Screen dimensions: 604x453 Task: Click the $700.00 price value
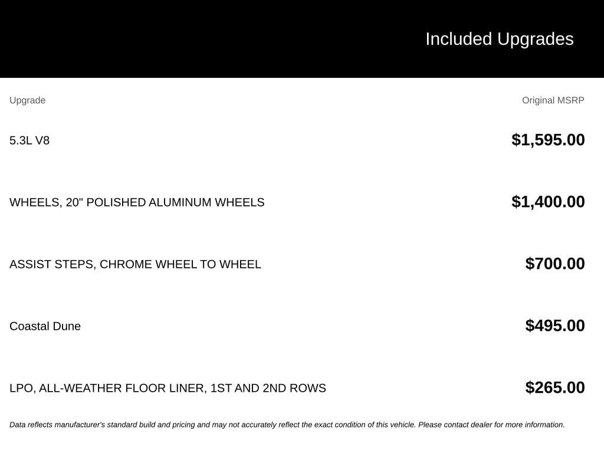554,264
